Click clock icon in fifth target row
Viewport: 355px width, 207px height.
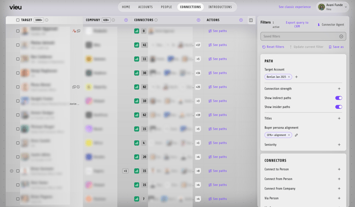tap(78, 87)
